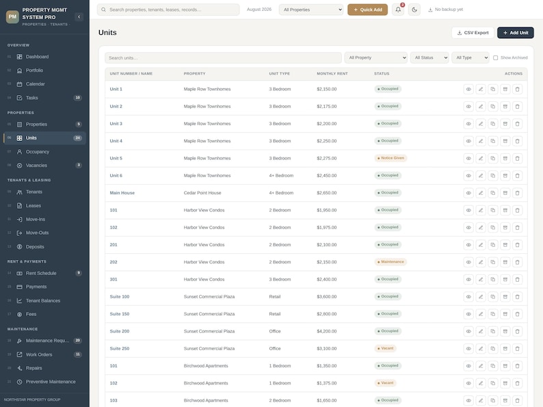Image resolution: width=543 pixels, height=407 pixels.
Task: Collapse the sidebar with the arrow button
Action: 79,16
